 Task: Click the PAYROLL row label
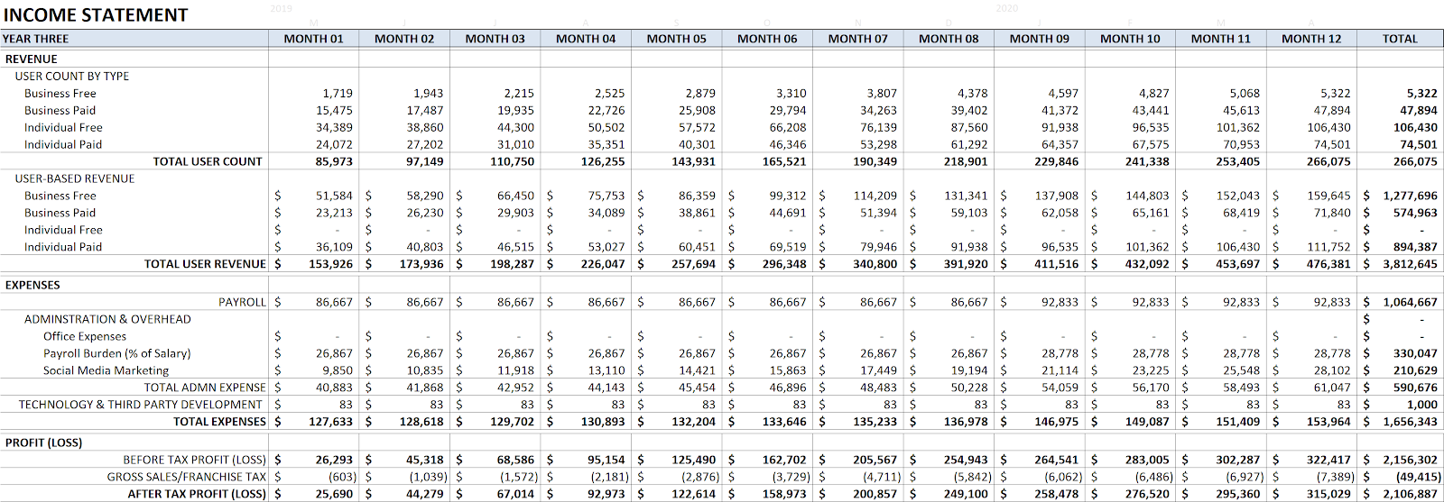242,302
